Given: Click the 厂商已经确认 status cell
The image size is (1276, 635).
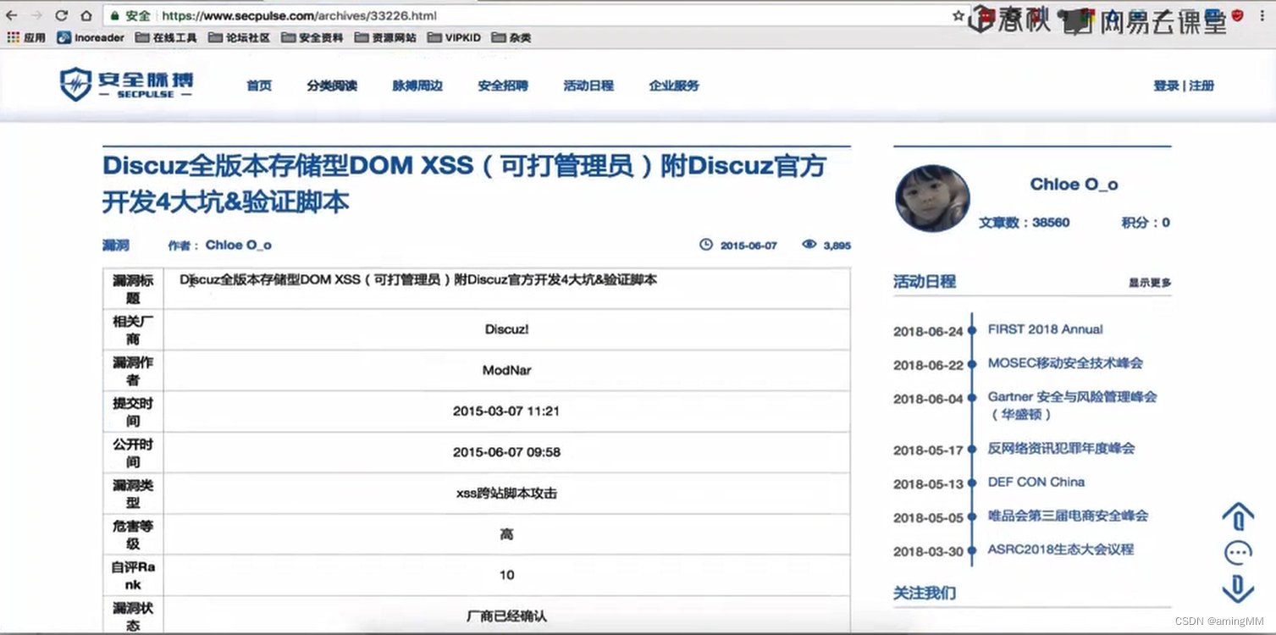Looking at the screenshot, I should tap(506, 616).
